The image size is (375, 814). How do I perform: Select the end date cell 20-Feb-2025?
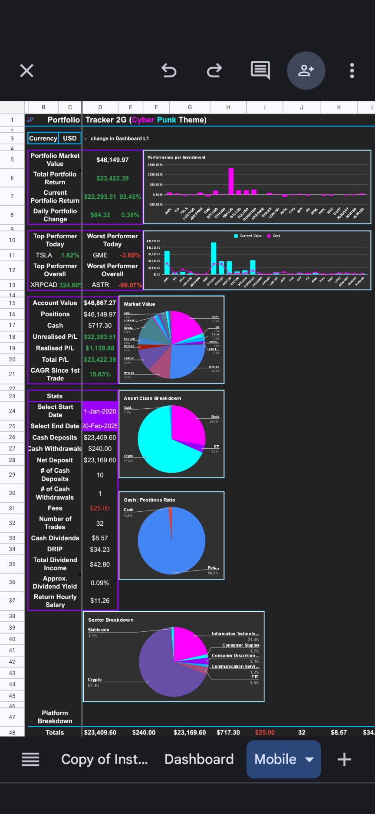pyautogui.click(x=100, y=426)
